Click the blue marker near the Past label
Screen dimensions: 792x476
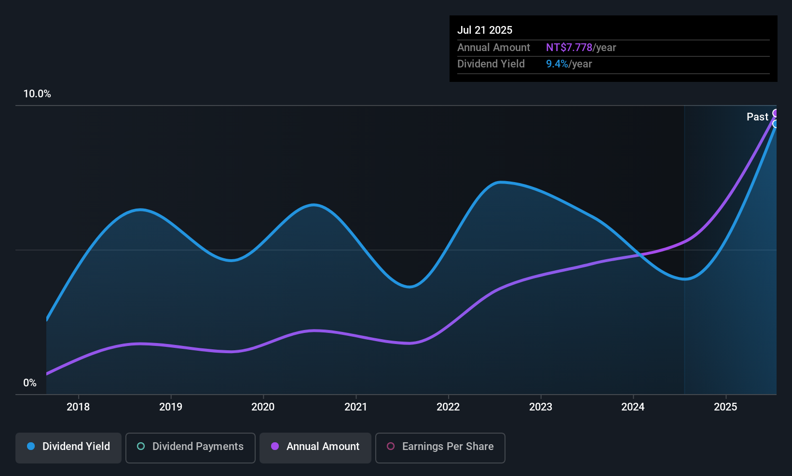[x=775, y=124]
